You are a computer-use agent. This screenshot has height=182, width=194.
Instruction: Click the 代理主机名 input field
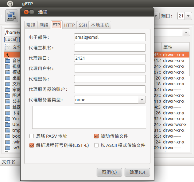coord(110,48)
